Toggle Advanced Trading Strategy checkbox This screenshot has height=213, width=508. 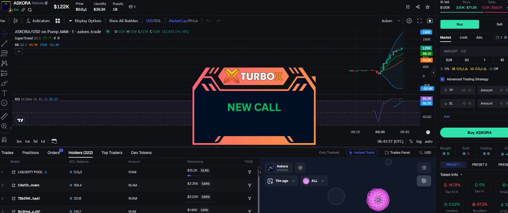click(442, 79)
